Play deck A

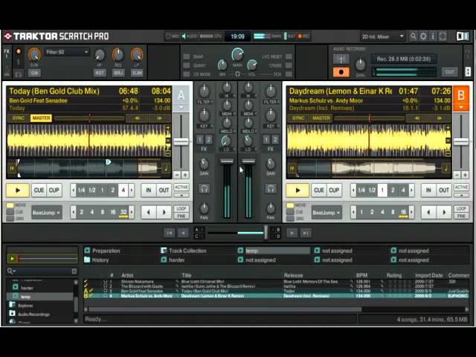pos(18,190)
